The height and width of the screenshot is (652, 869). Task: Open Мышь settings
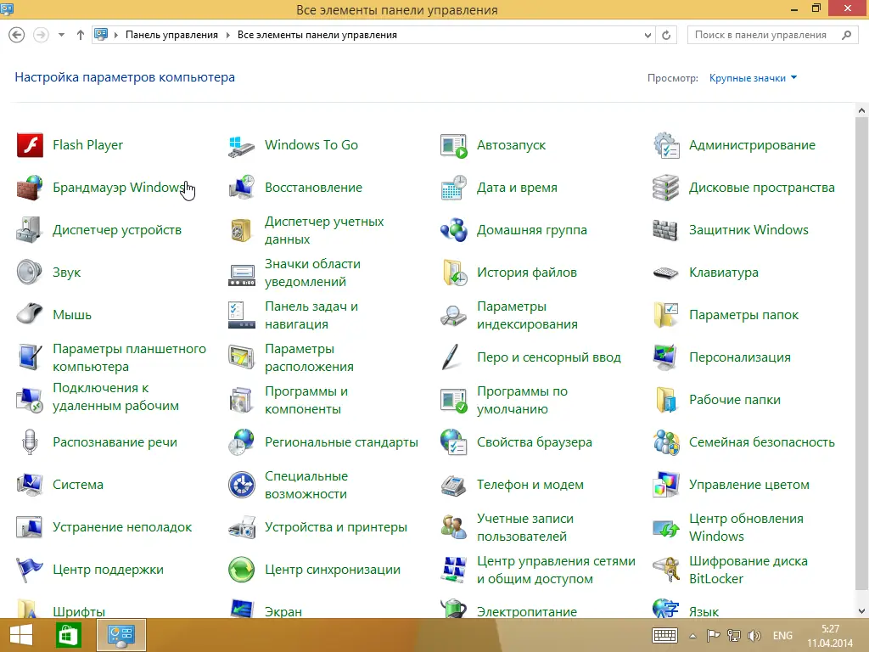[x=73, y=314]
